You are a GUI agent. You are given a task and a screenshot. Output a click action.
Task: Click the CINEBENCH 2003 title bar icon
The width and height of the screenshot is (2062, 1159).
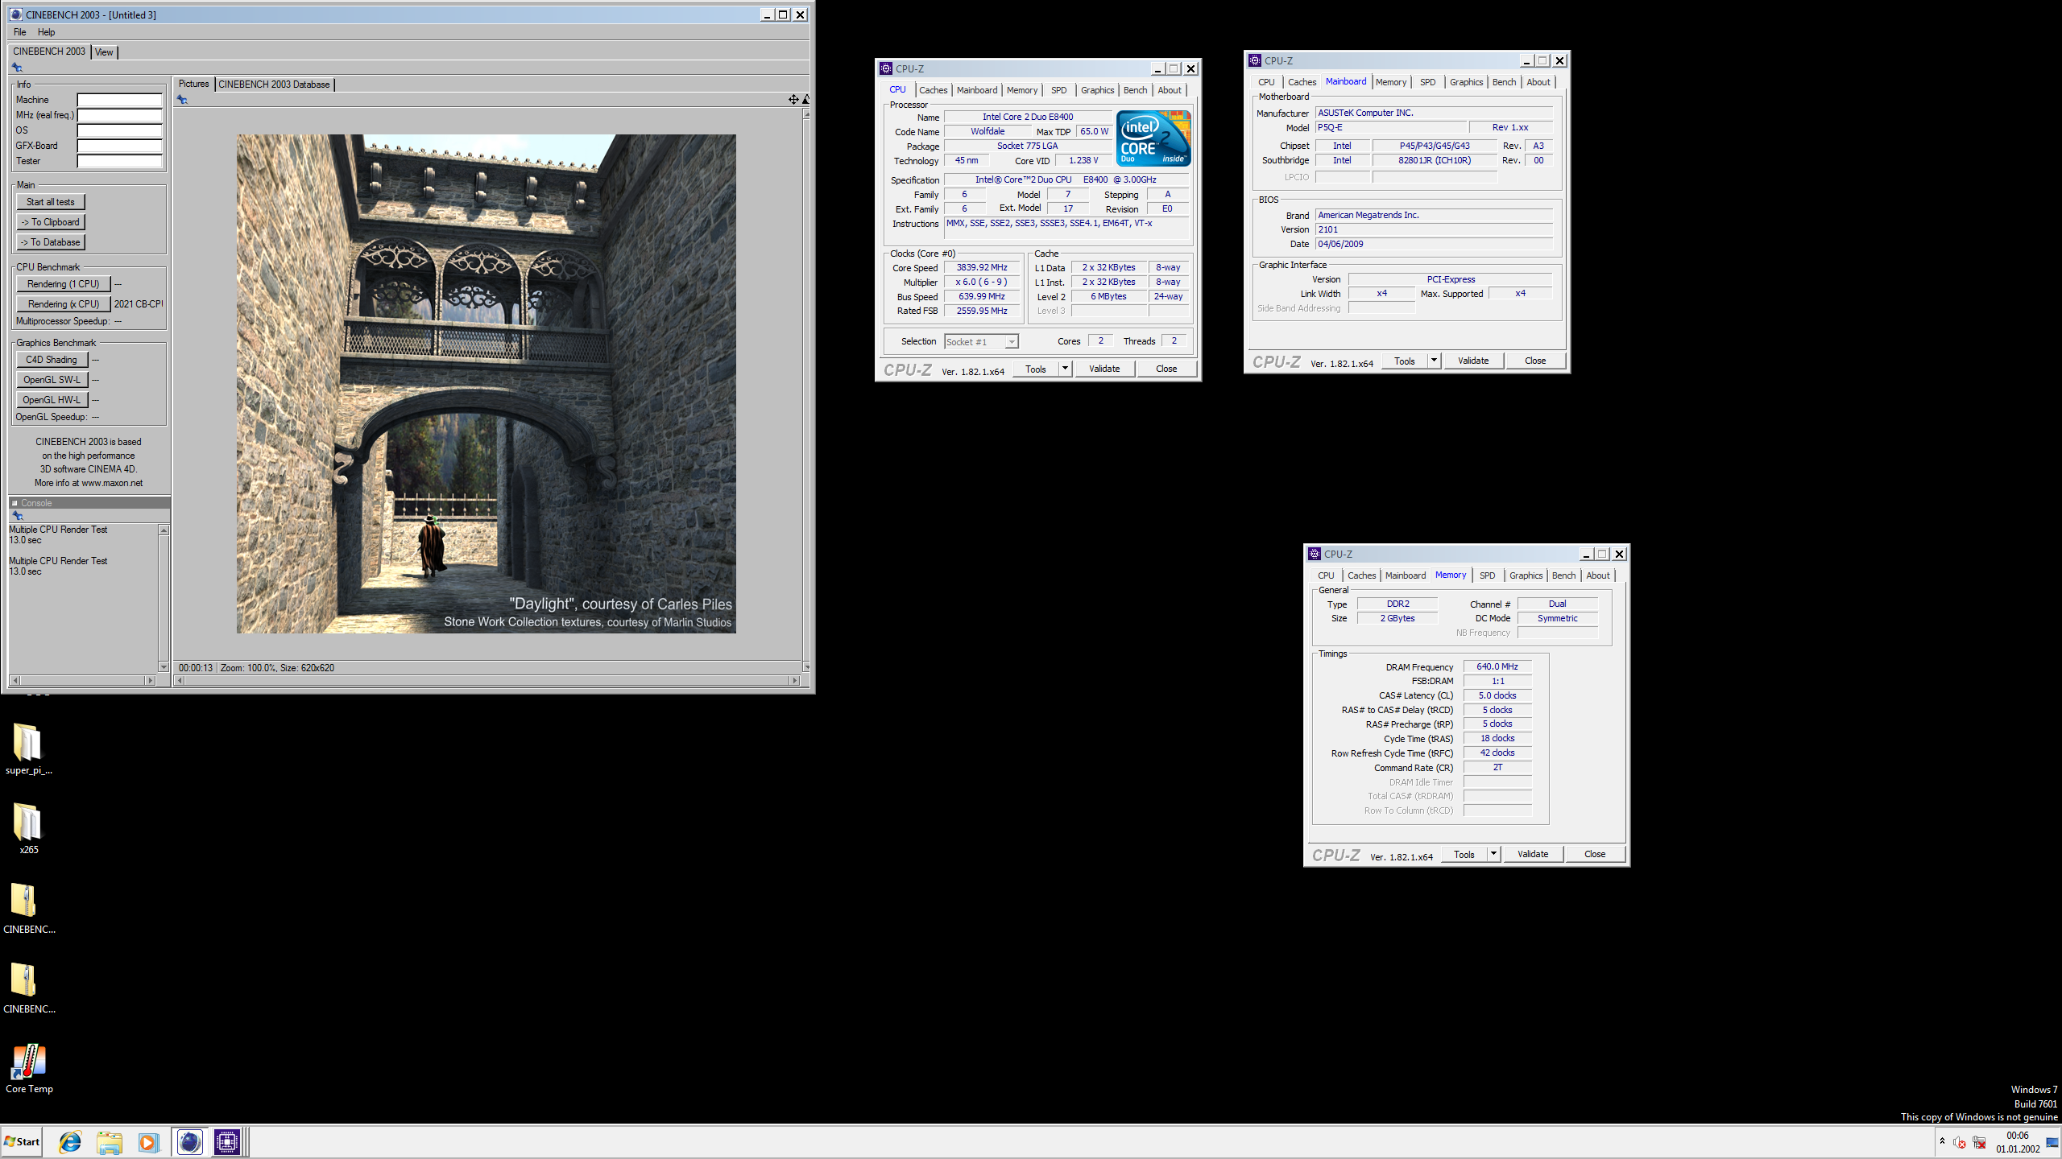pos(15,14)
